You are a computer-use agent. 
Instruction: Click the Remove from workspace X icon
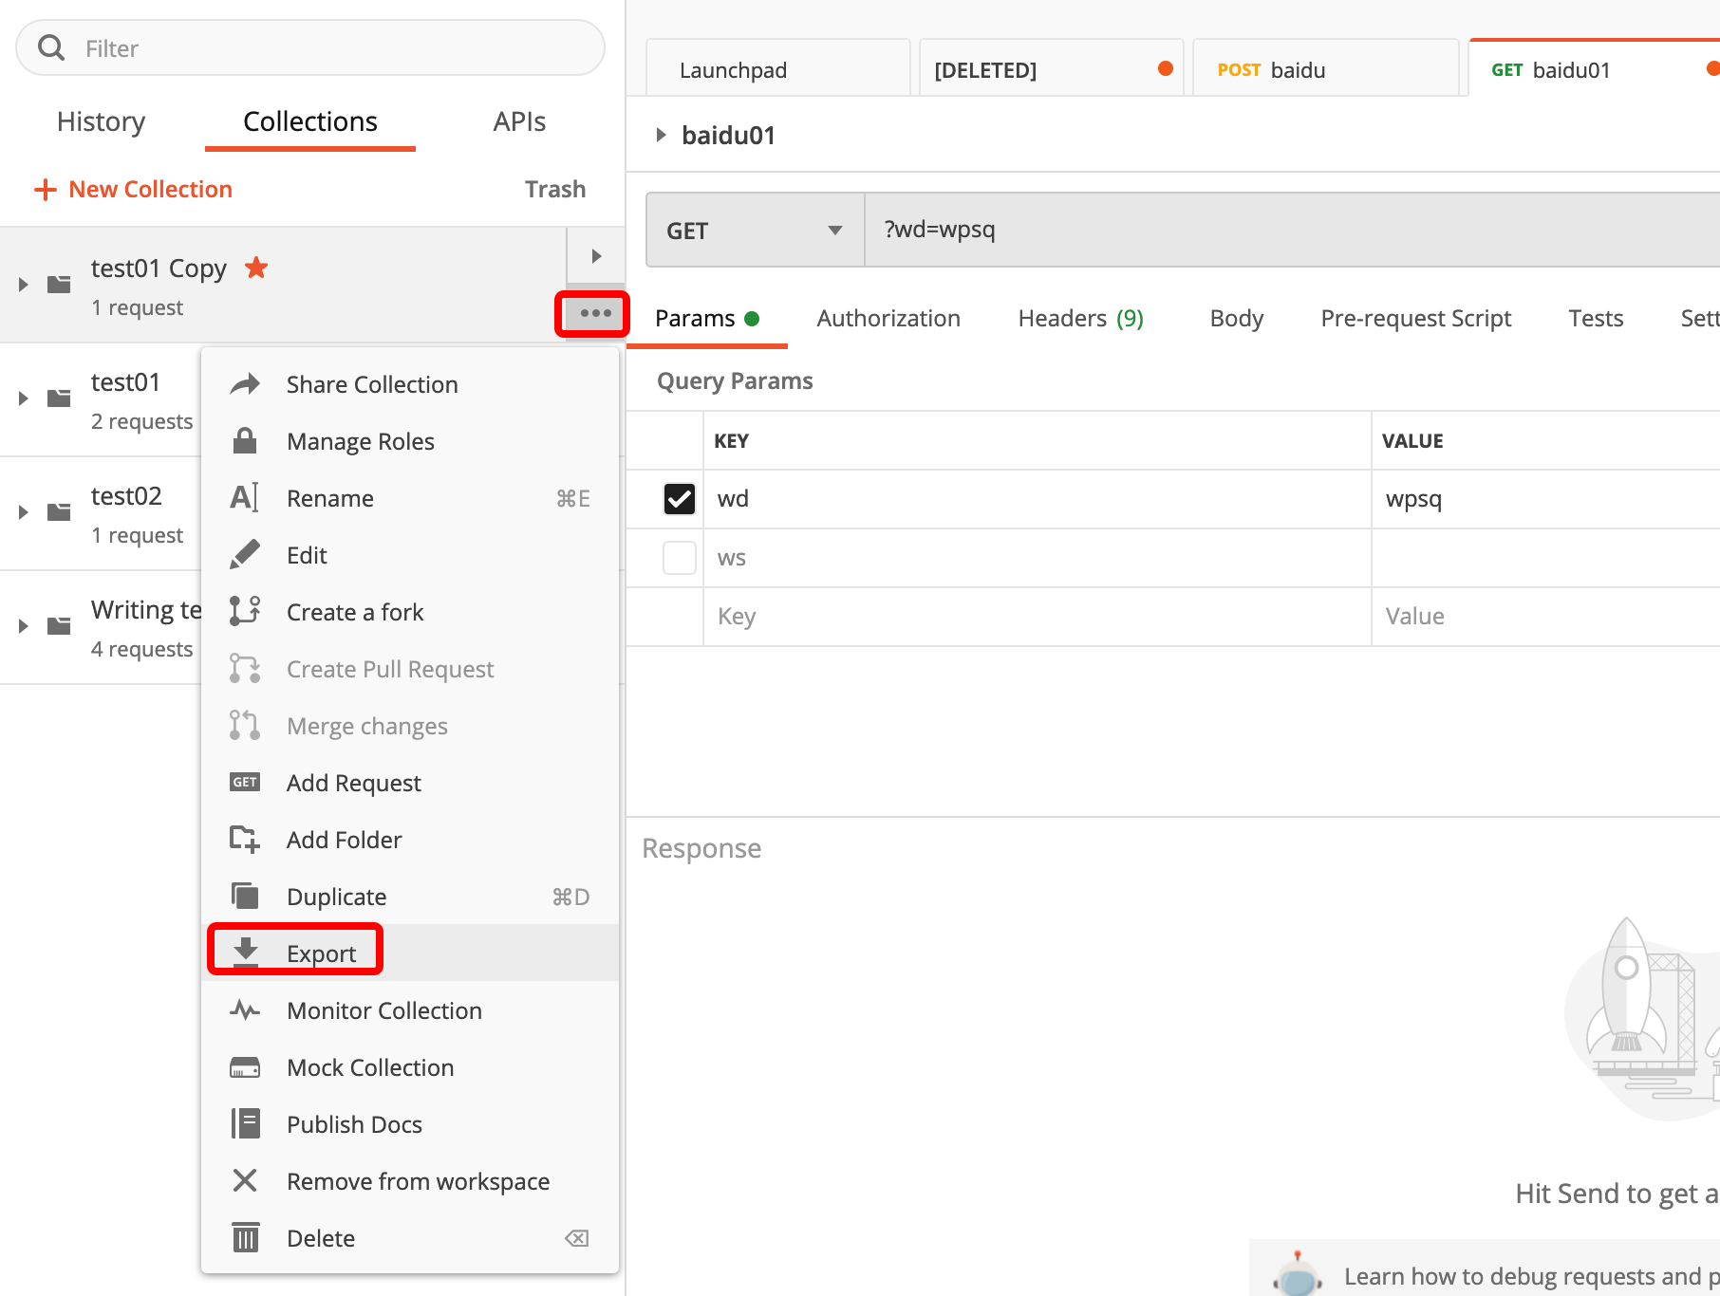pos(245,1181)
